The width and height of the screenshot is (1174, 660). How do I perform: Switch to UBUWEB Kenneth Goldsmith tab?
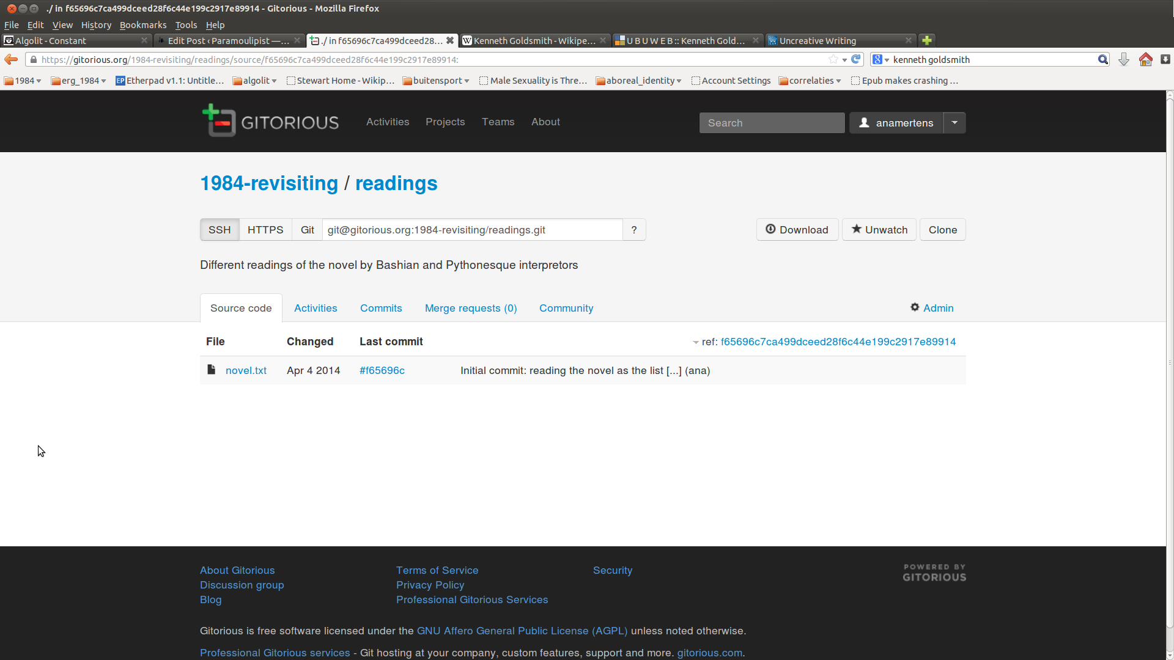pos(688,40)
